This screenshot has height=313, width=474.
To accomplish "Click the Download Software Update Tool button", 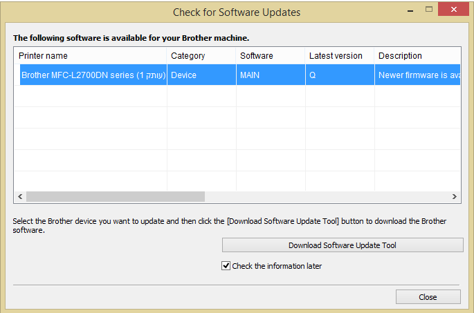I will pyautogui.click(x=343, y=245).
